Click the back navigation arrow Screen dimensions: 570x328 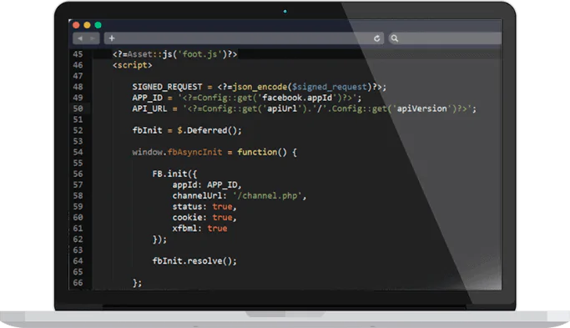[80, 38]
